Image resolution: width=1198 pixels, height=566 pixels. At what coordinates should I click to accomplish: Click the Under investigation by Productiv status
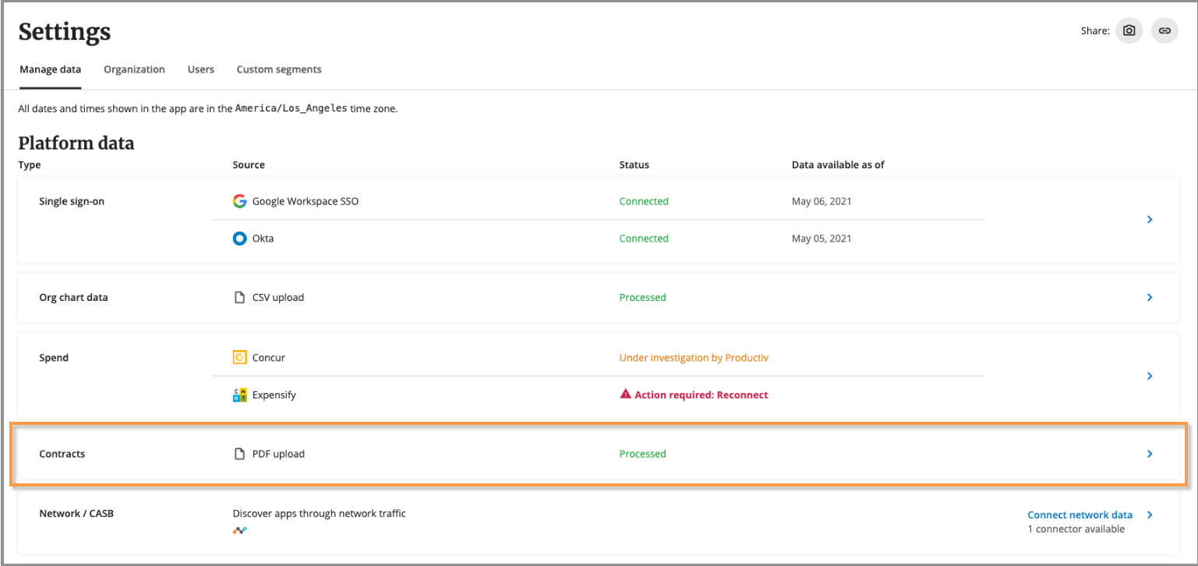694,358
